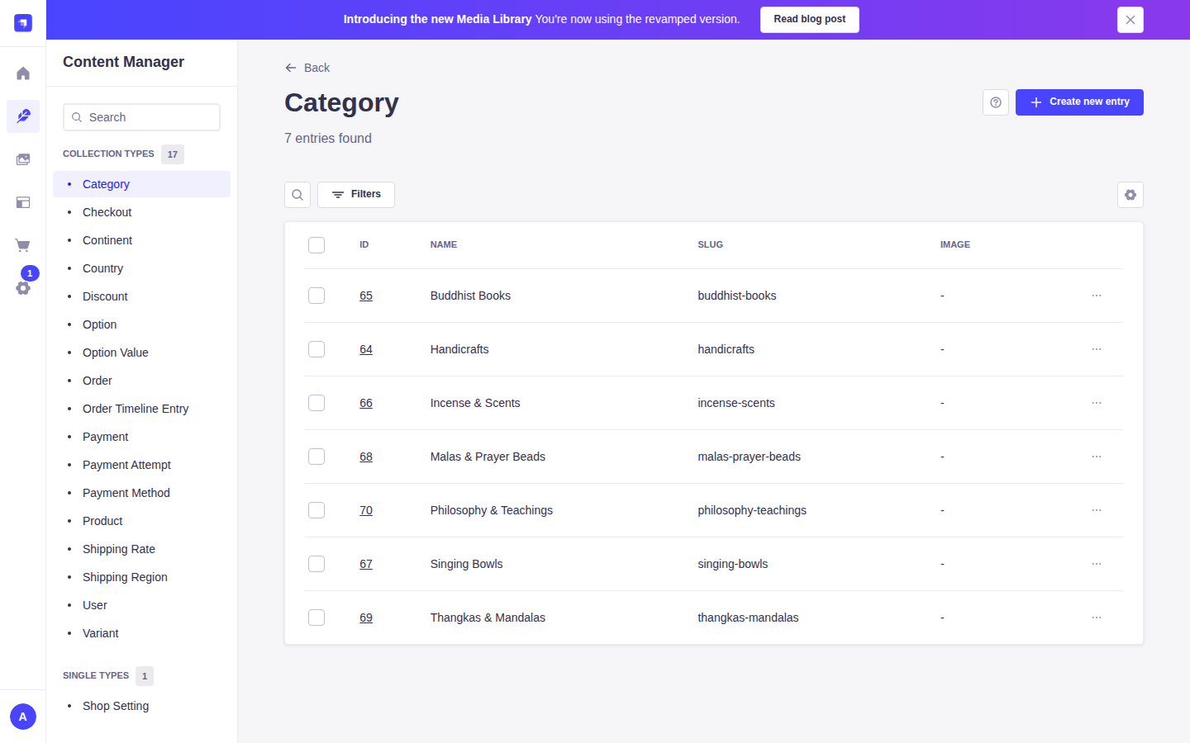
Task: Check the Handicrafts row
Action: (317, 349)
